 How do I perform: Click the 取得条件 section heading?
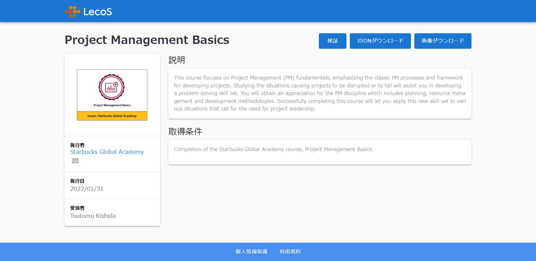point(185,132)
